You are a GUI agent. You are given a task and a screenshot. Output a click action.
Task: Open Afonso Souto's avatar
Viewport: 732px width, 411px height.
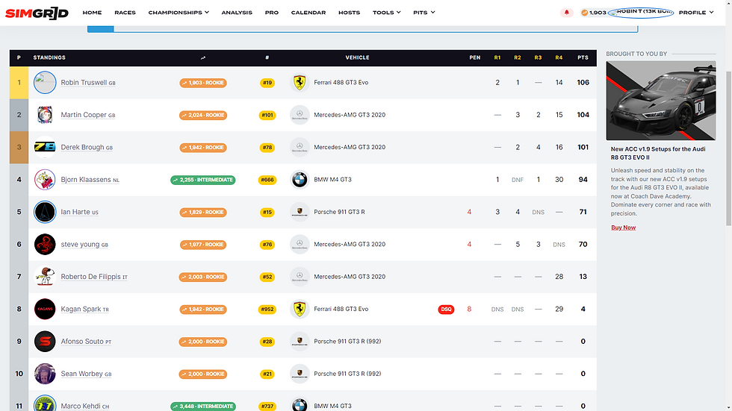45,342
